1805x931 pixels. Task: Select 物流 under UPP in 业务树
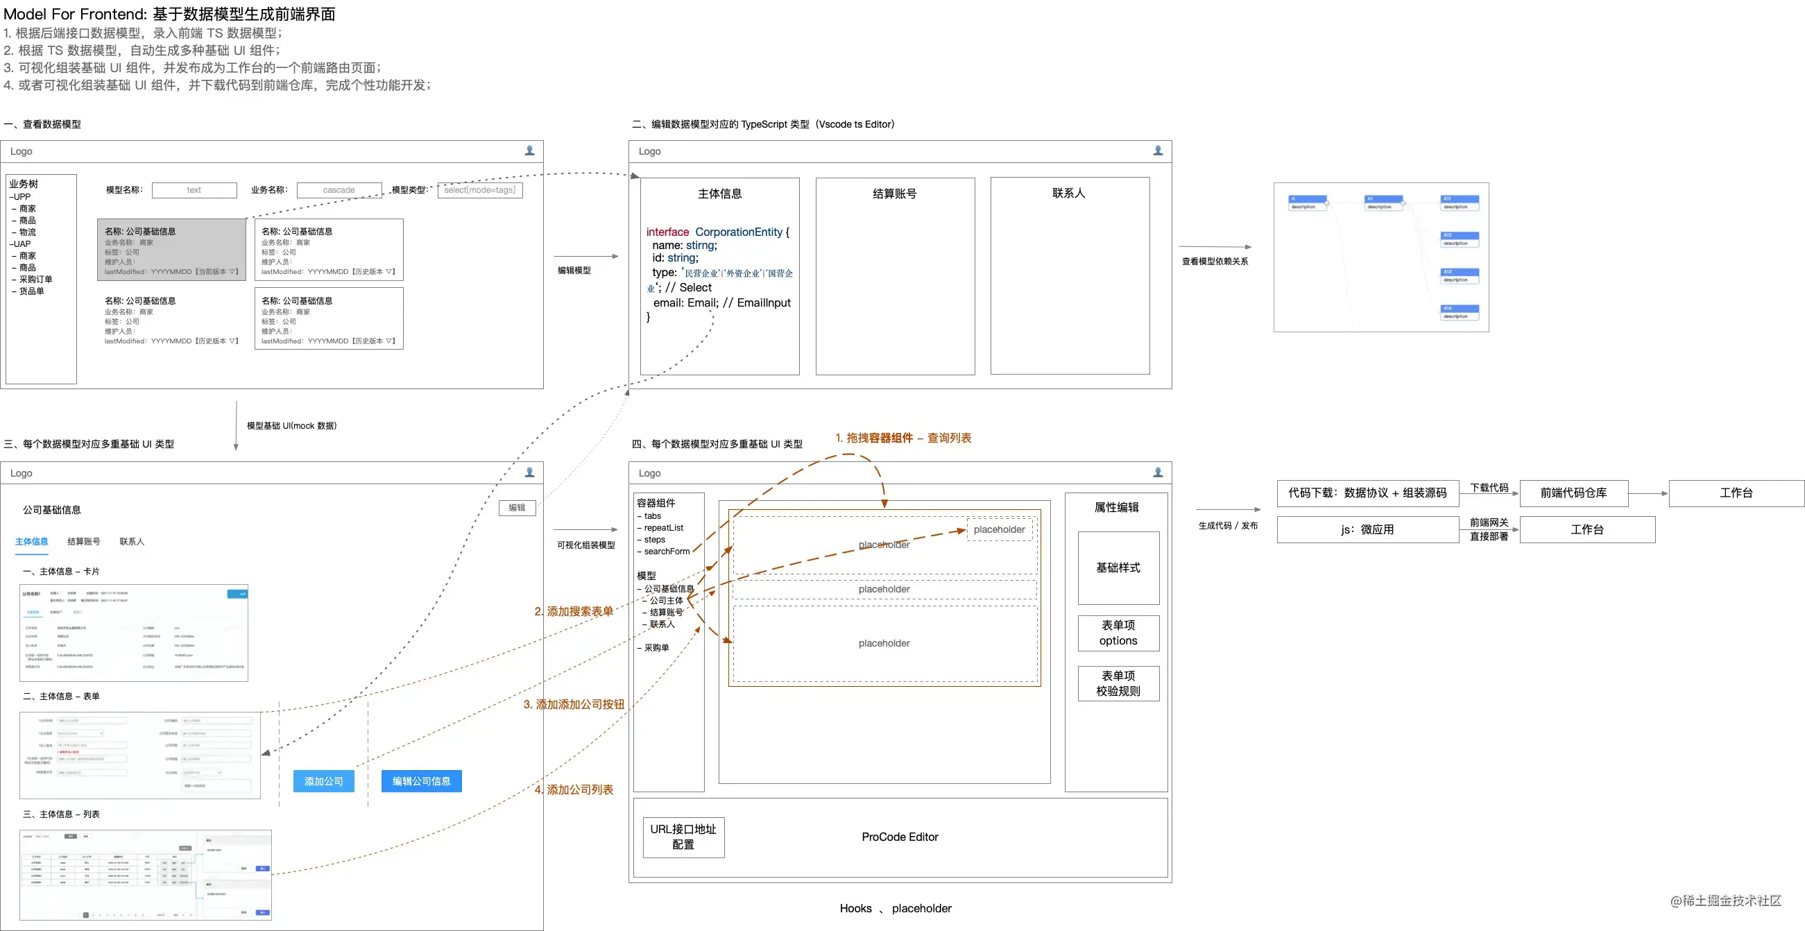(27, 232)
